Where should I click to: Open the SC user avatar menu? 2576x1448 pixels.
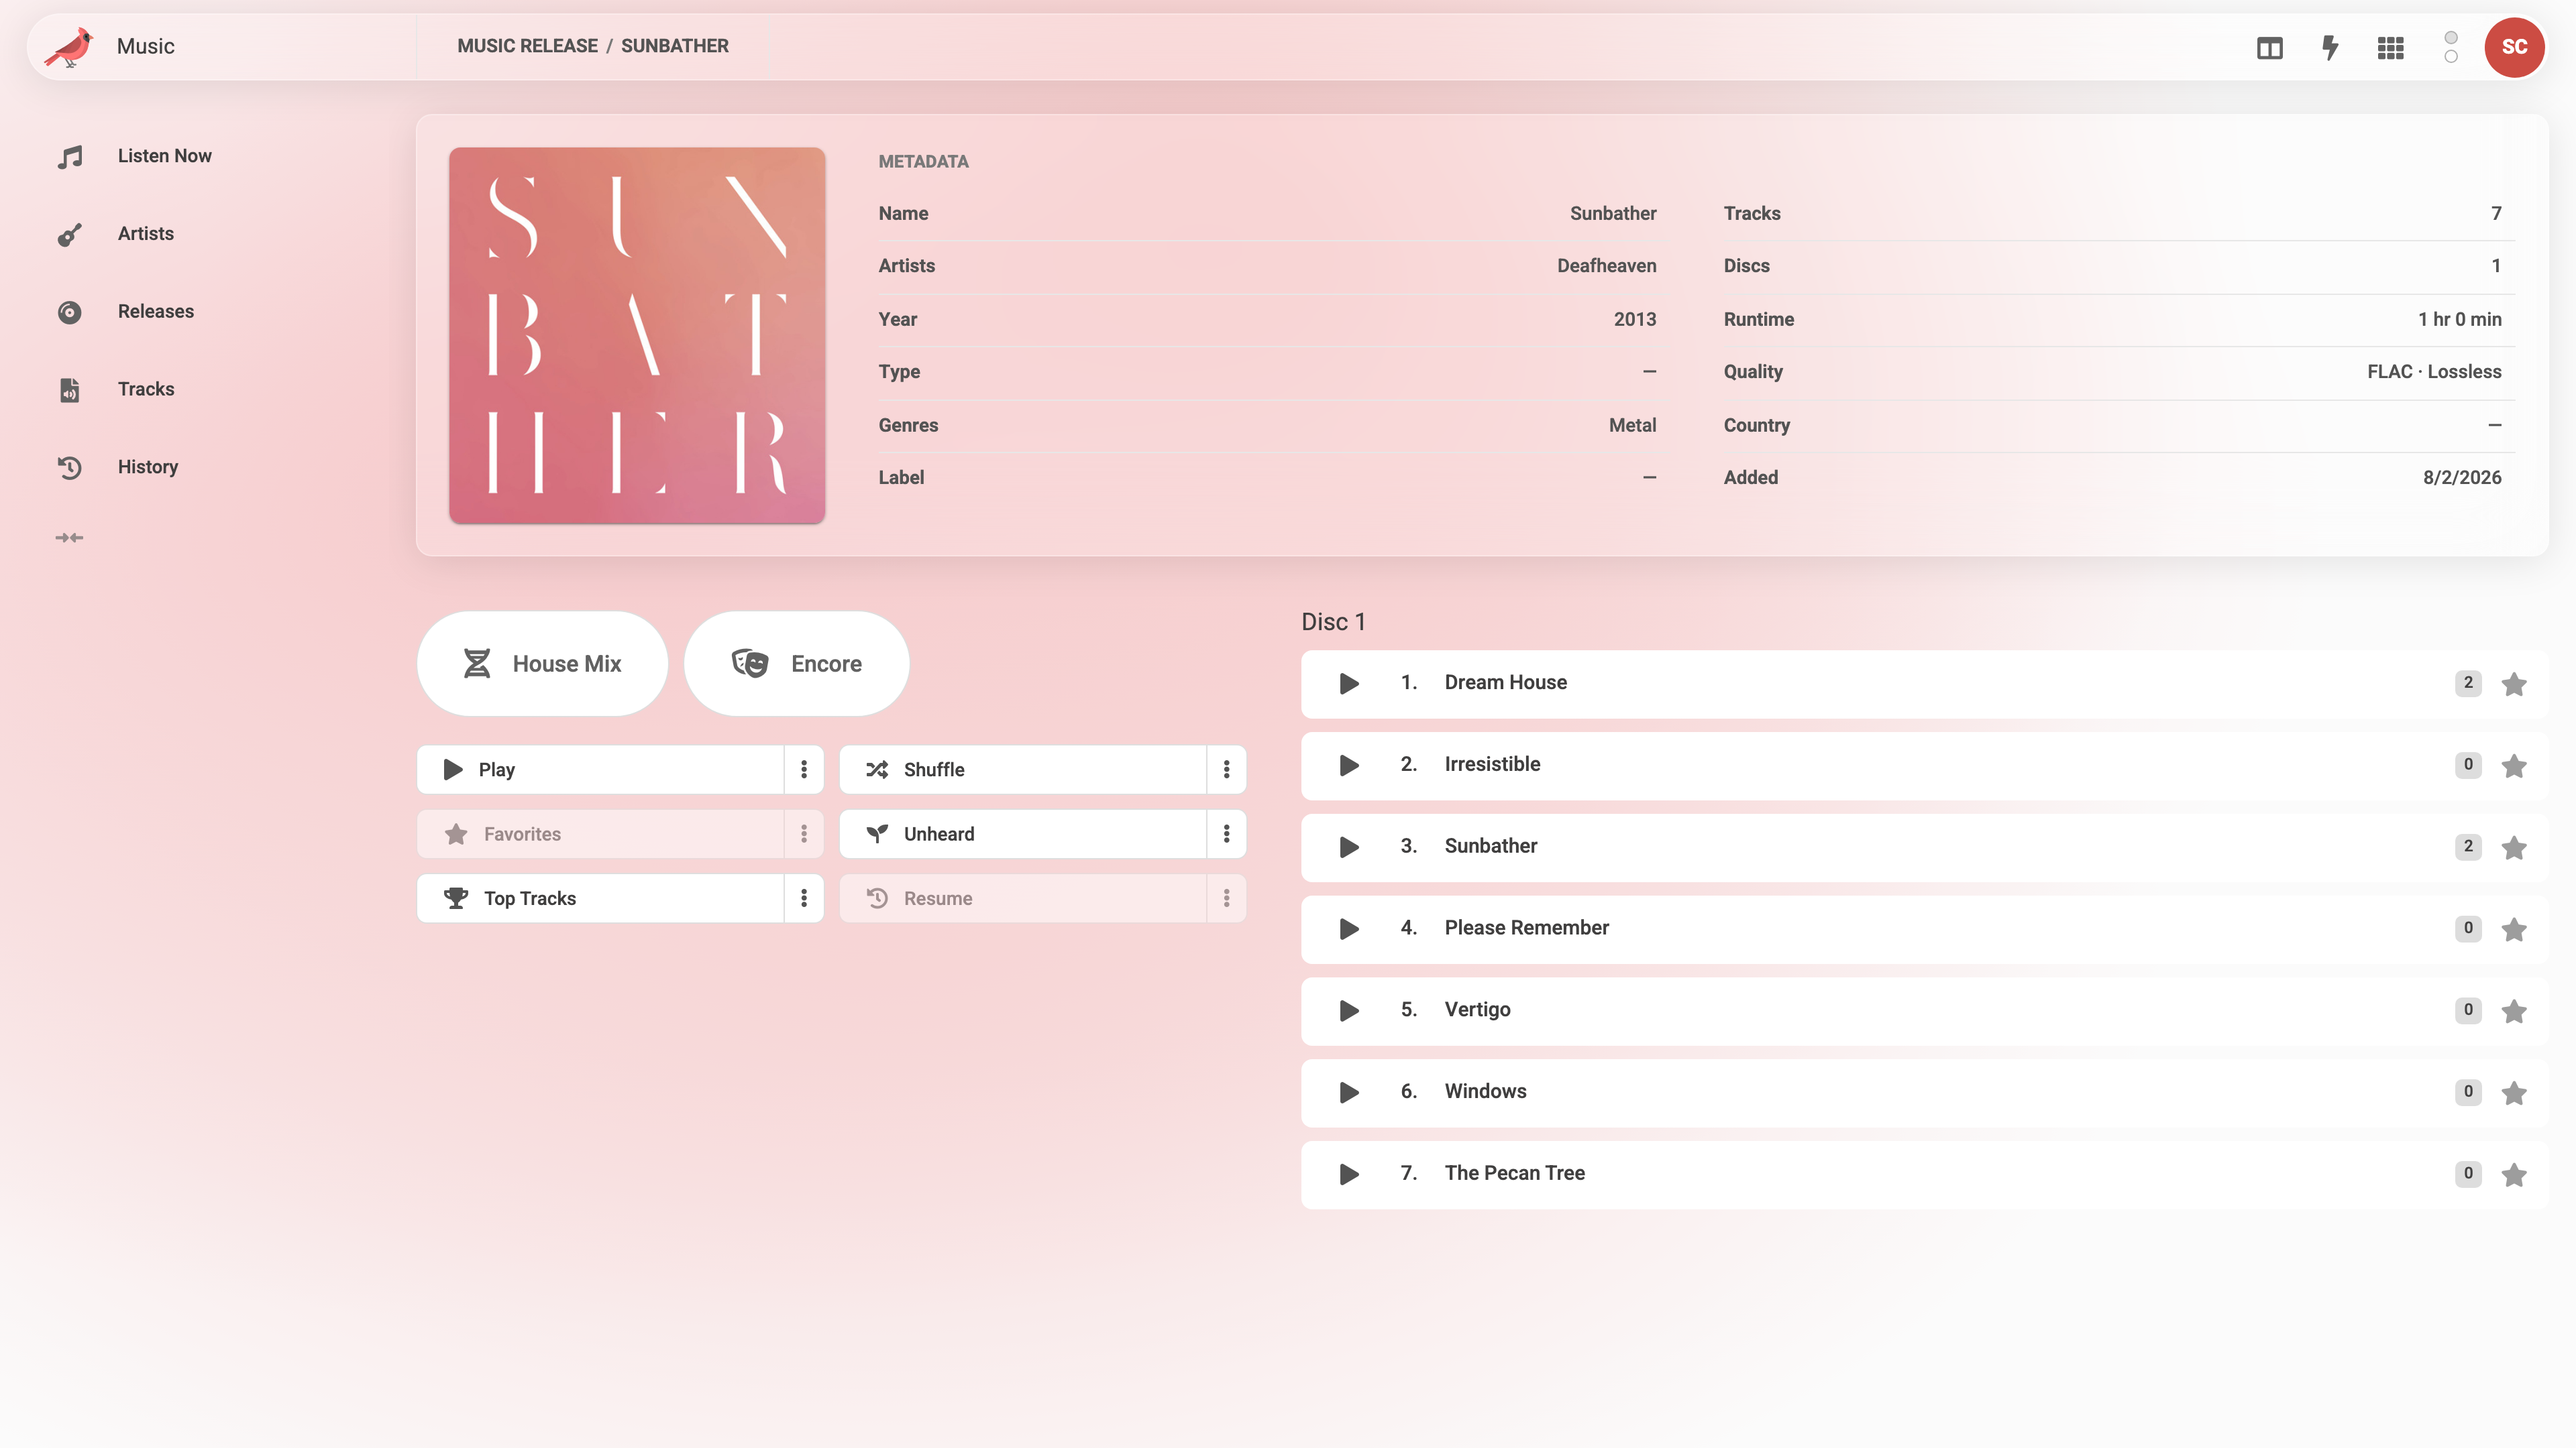coord(2514,47)
